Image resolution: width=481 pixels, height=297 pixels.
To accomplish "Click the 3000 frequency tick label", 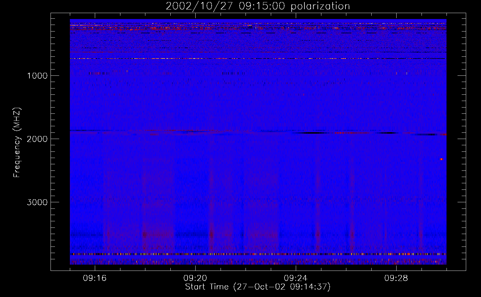I will click(37, 202).
